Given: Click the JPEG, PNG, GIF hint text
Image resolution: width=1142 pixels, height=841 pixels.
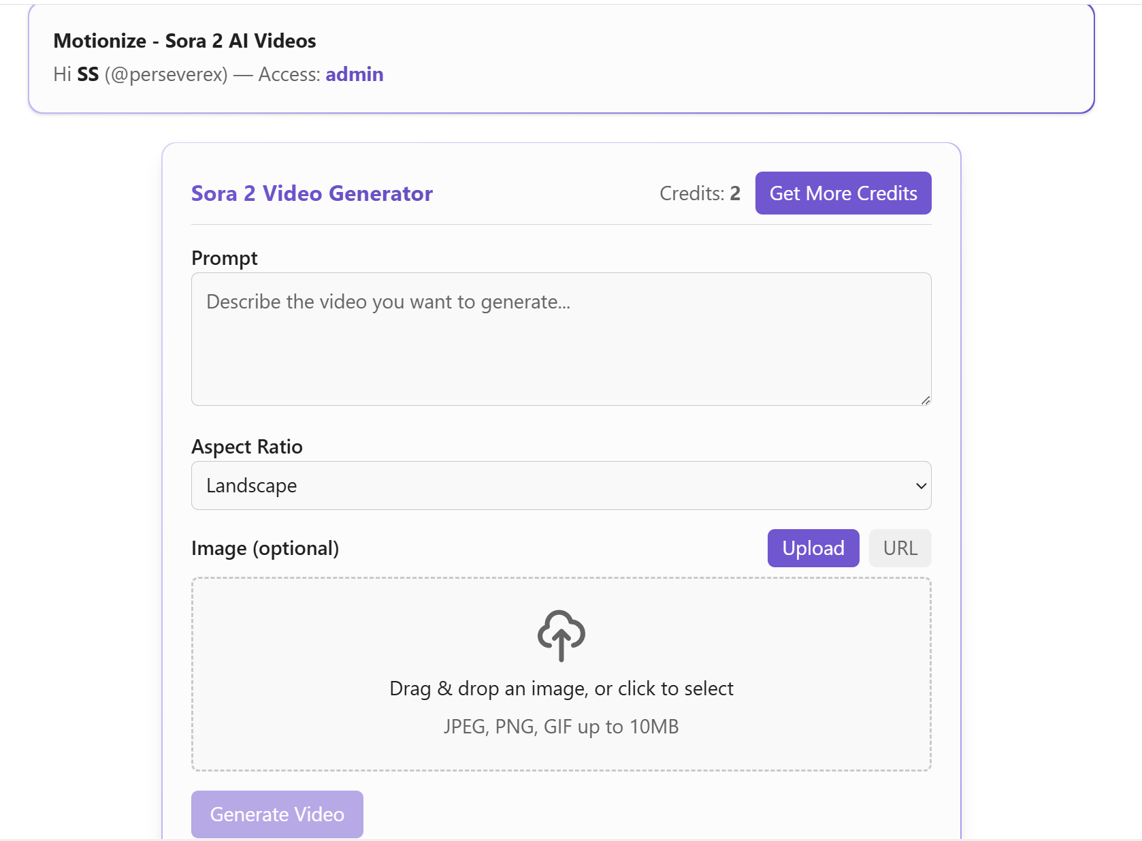Looking at the screenshot, I should tap(561, 726).
